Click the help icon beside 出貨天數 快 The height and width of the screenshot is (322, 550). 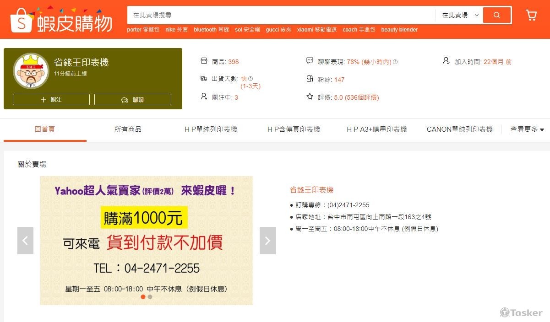[250, 79]
